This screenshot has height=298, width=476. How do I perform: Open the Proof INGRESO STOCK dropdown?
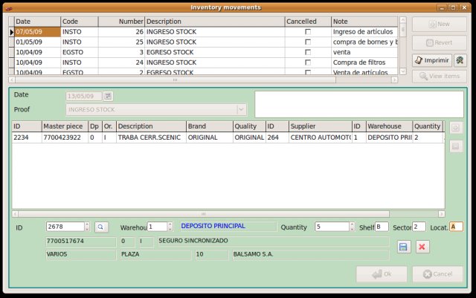click(241, 109)
